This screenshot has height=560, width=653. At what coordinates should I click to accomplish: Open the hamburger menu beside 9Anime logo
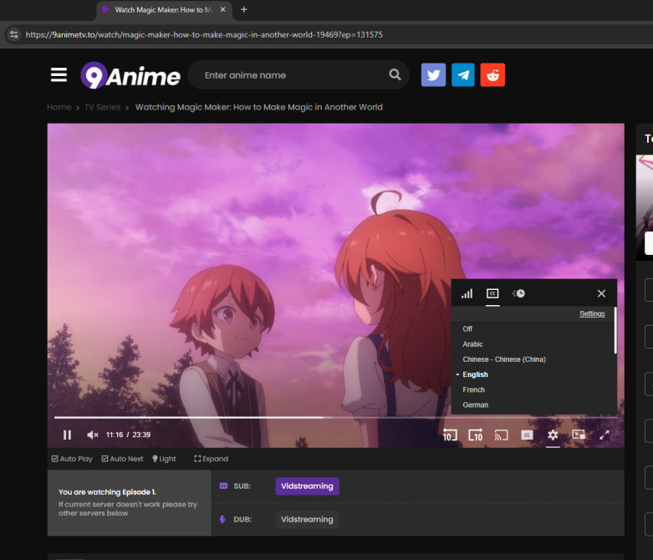coord(59,75)
